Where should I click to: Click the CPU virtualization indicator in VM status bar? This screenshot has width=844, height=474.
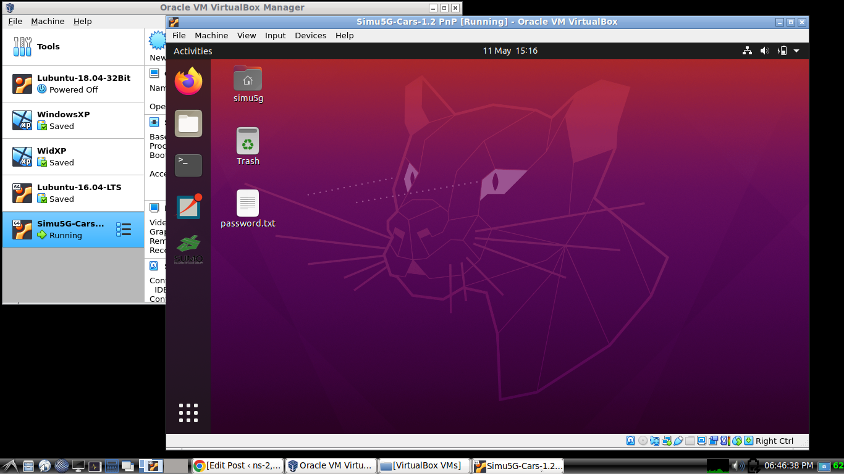(725, 441)
